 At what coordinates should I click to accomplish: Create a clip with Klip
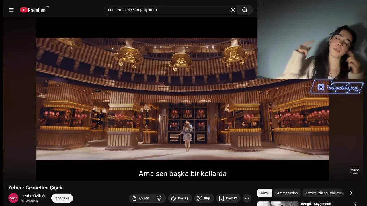click(x=204, y=198)
